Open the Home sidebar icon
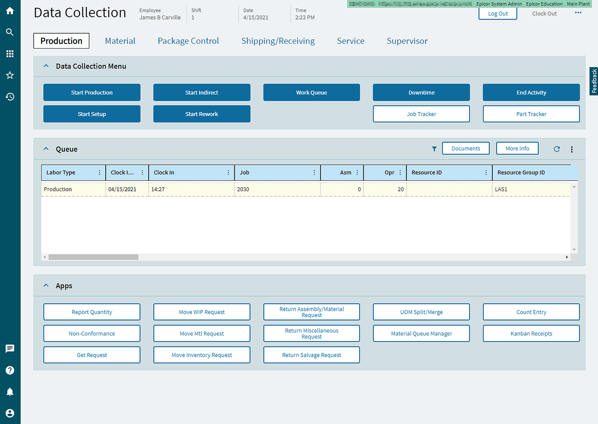The height and width of the screenshot is (424, 598). pos(10,10)
